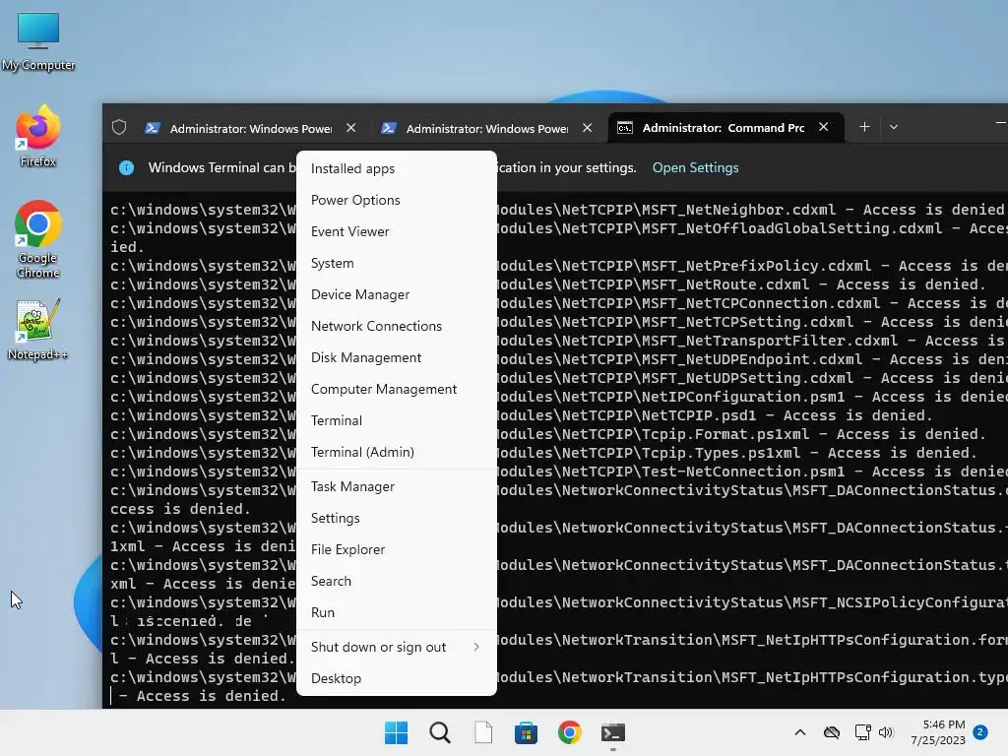Click the Windows Start button

(396, 732)
